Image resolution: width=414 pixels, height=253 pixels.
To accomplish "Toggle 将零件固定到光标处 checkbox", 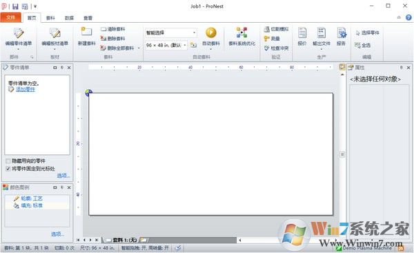I will click(x=8, y=169).
